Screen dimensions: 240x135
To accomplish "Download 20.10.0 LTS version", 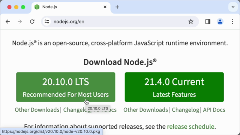I will pyautogui.click(x=66, y=87).
